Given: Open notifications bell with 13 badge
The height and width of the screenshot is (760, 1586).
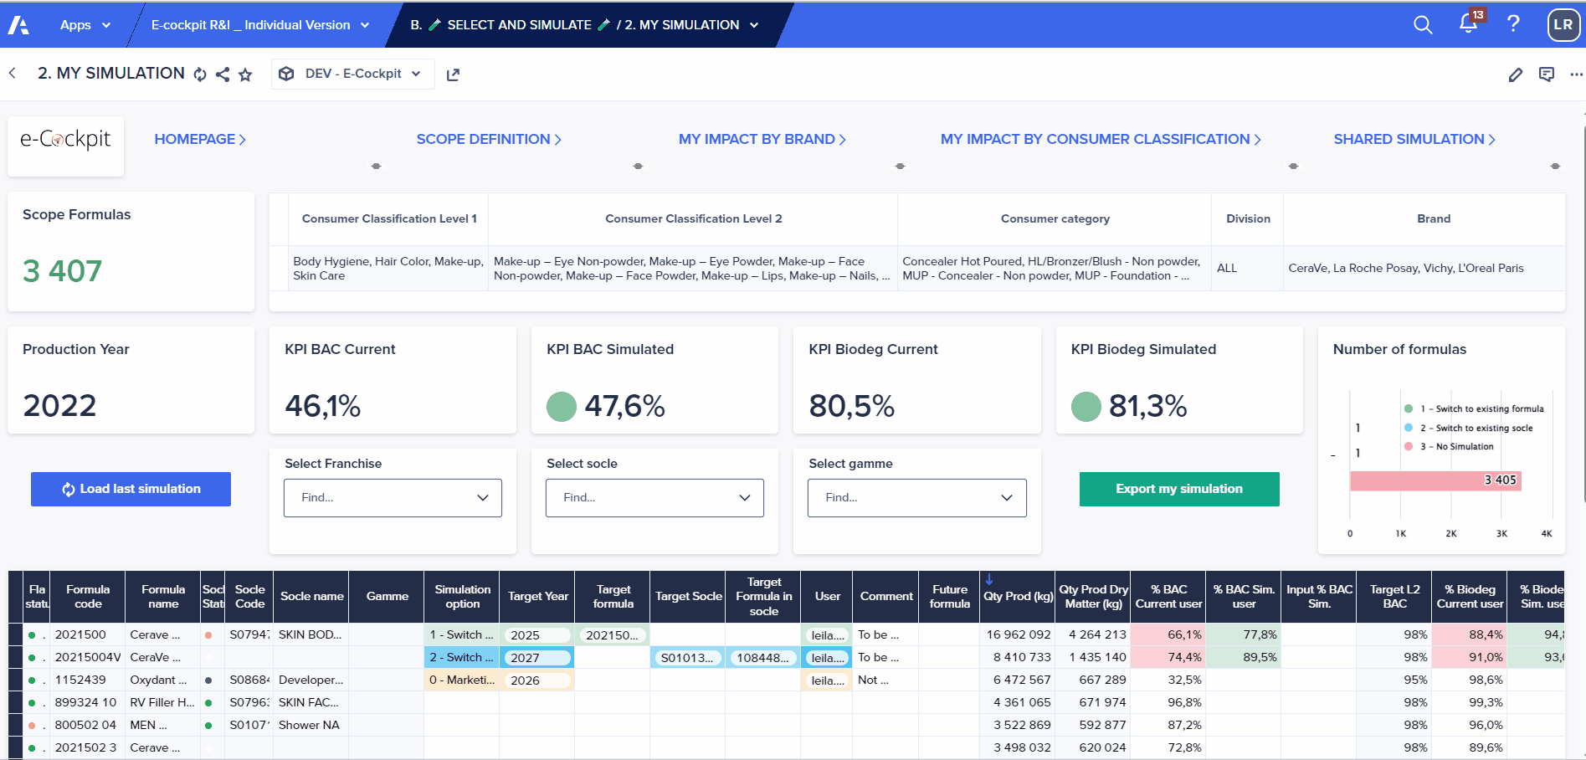Looking at the screenshot, I should tap(1470, 23).
